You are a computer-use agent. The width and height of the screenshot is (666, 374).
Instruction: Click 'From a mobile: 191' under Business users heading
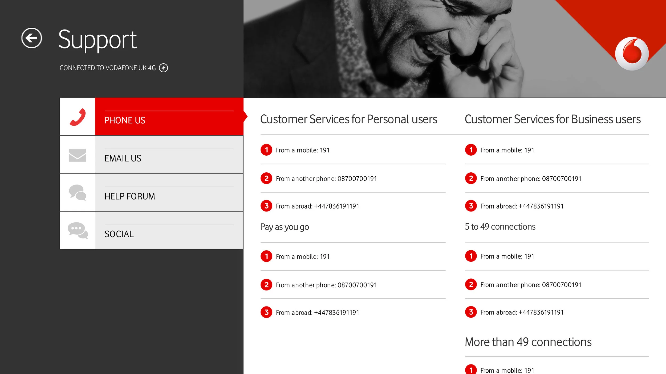(507, 150)
